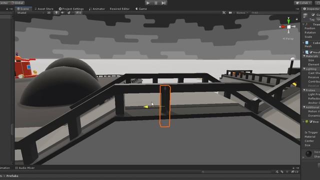Image resolution: width=320 pixels, height=180 pixels.
Task: Click the green Y axis of orientation gizmo
Action: 288,21
